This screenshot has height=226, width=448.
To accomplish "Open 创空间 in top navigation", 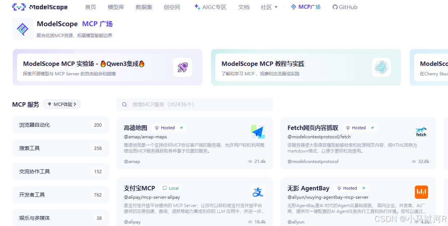I will [172, 7].
